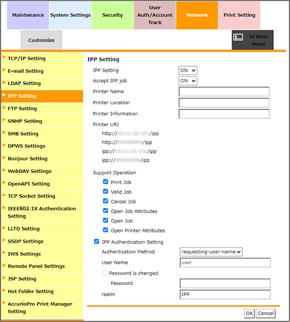Open OpenAPI Setting in sidebar
The width and height of the screenshot is (290, 322).
click(x=42, y=184)
